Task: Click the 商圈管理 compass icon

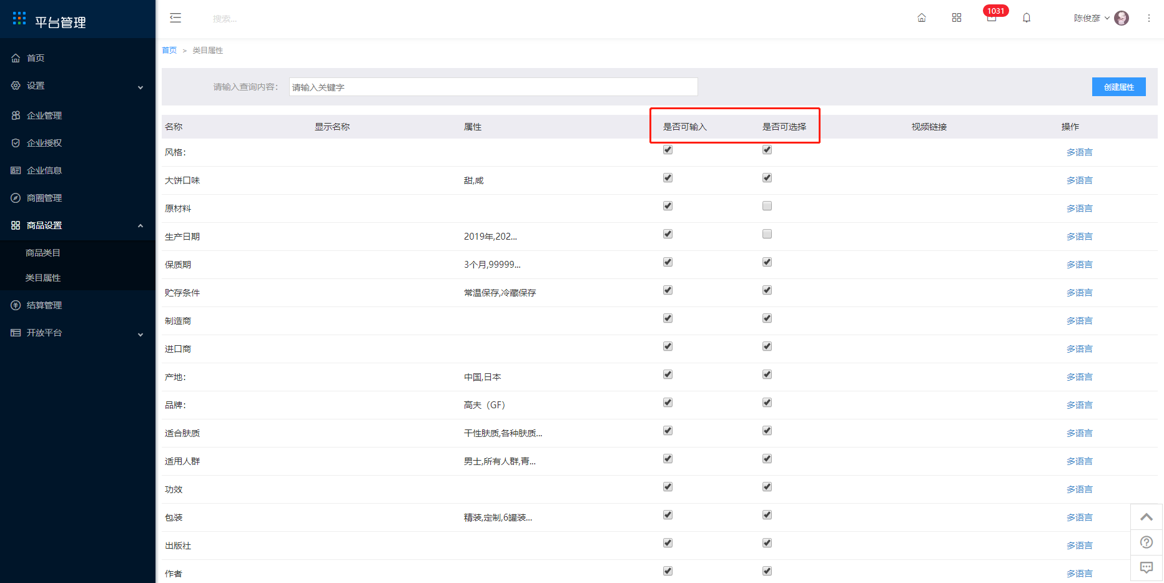Action: pyautogui.click(x=16, y=198)
